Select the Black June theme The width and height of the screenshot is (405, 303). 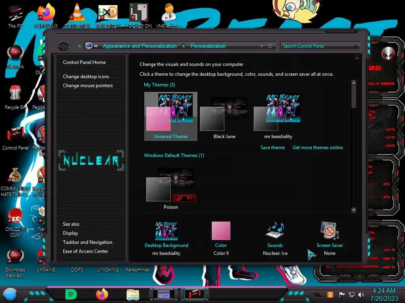pos(224,116)
